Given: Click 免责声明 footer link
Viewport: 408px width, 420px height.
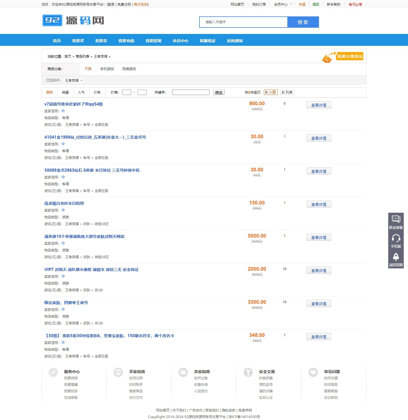Looking at the screenshot, I should [245, 410].
